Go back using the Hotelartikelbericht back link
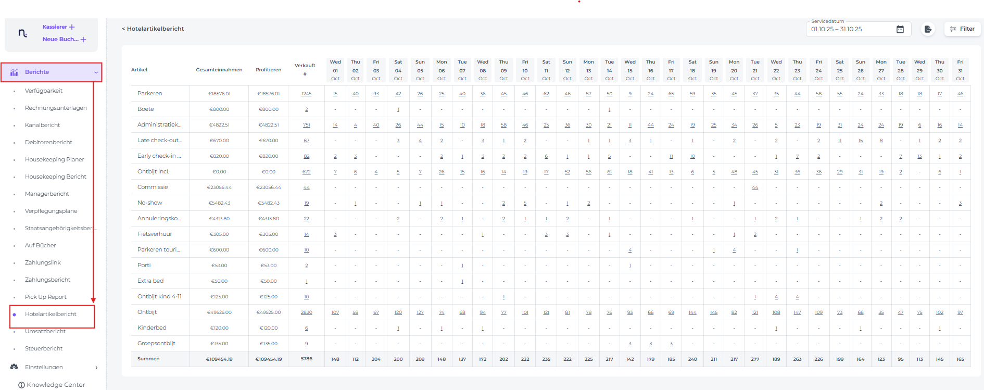The image size is (984, 390). (x=153, y=29)
